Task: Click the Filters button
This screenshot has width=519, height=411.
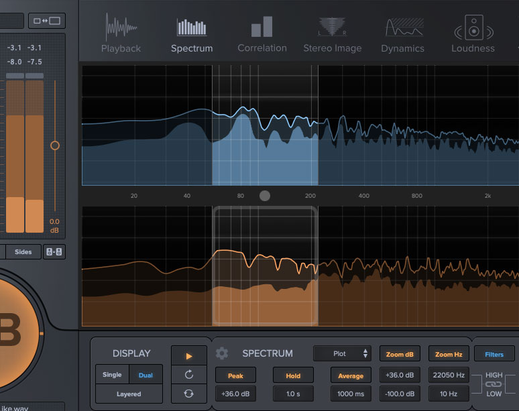Action: click(494, 355)
